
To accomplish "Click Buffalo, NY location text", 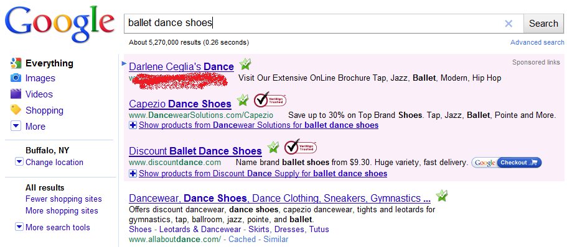I will pos(47,150).
